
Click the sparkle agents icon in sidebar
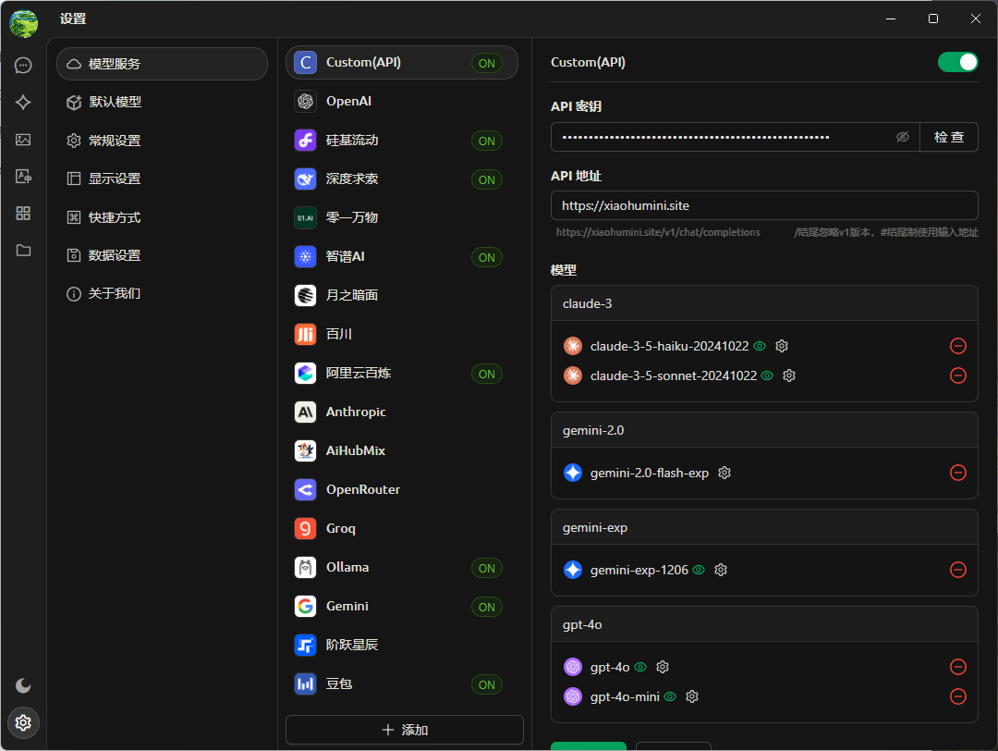(x=23, y=103)
